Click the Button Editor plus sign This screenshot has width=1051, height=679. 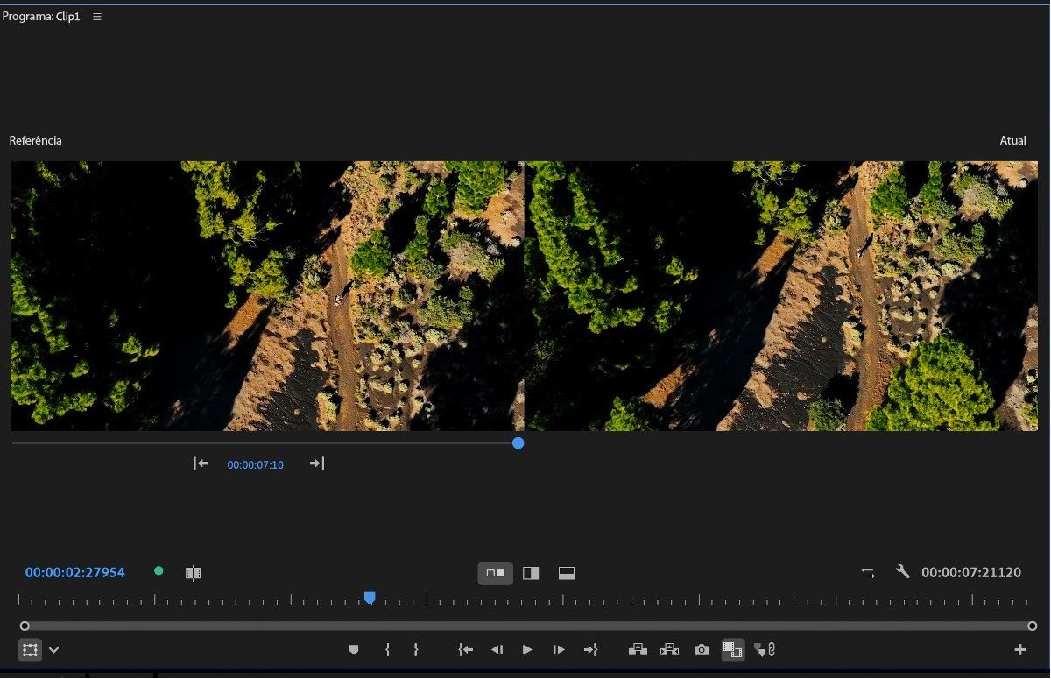tap(1019, 649)
